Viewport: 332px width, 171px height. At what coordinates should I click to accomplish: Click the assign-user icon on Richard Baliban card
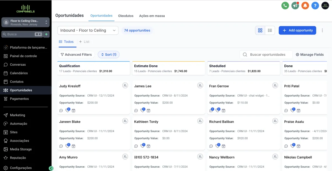pyautogui.click(x=275, y=121)
